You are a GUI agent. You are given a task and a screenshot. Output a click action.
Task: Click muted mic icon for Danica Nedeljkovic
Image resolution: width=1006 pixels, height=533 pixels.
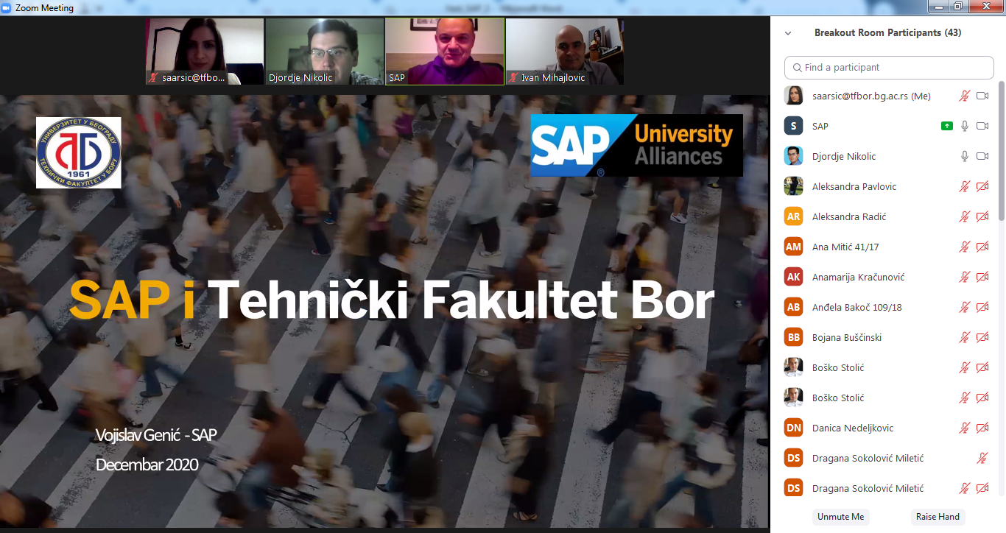tap(964, 428)
